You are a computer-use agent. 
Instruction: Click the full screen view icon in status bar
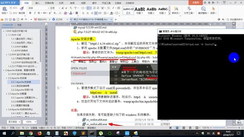tap(170, 128)
